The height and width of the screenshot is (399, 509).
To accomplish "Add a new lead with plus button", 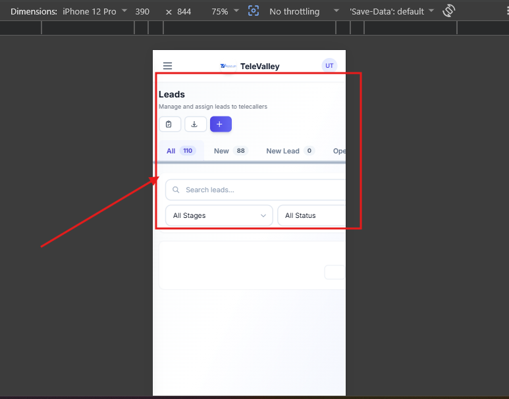I will pos(221,124).
